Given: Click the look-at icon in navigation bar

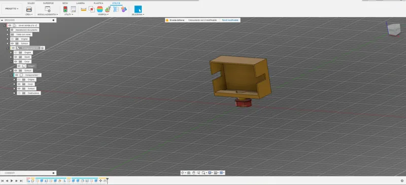Looking at the screenshot, I should click(189, 173).
